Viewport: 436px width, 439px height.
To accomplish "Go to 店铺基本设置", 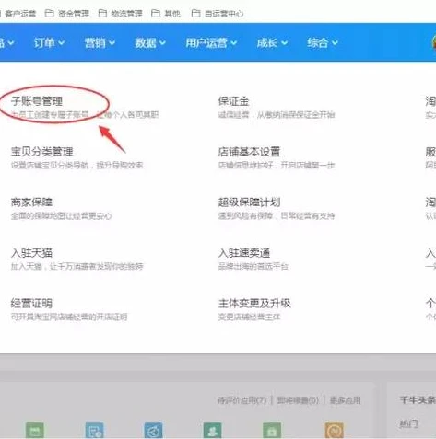I will tap(249, 152).
